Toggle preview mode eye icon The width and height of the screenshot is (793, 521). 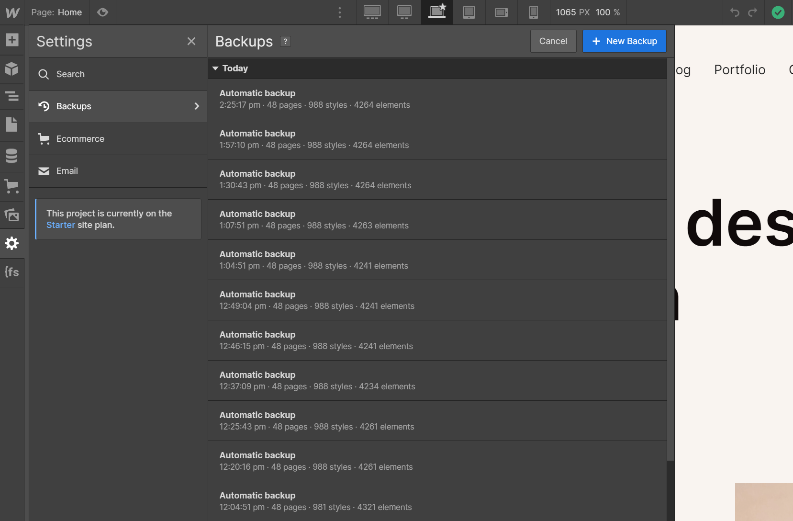(x=102, y=12)
